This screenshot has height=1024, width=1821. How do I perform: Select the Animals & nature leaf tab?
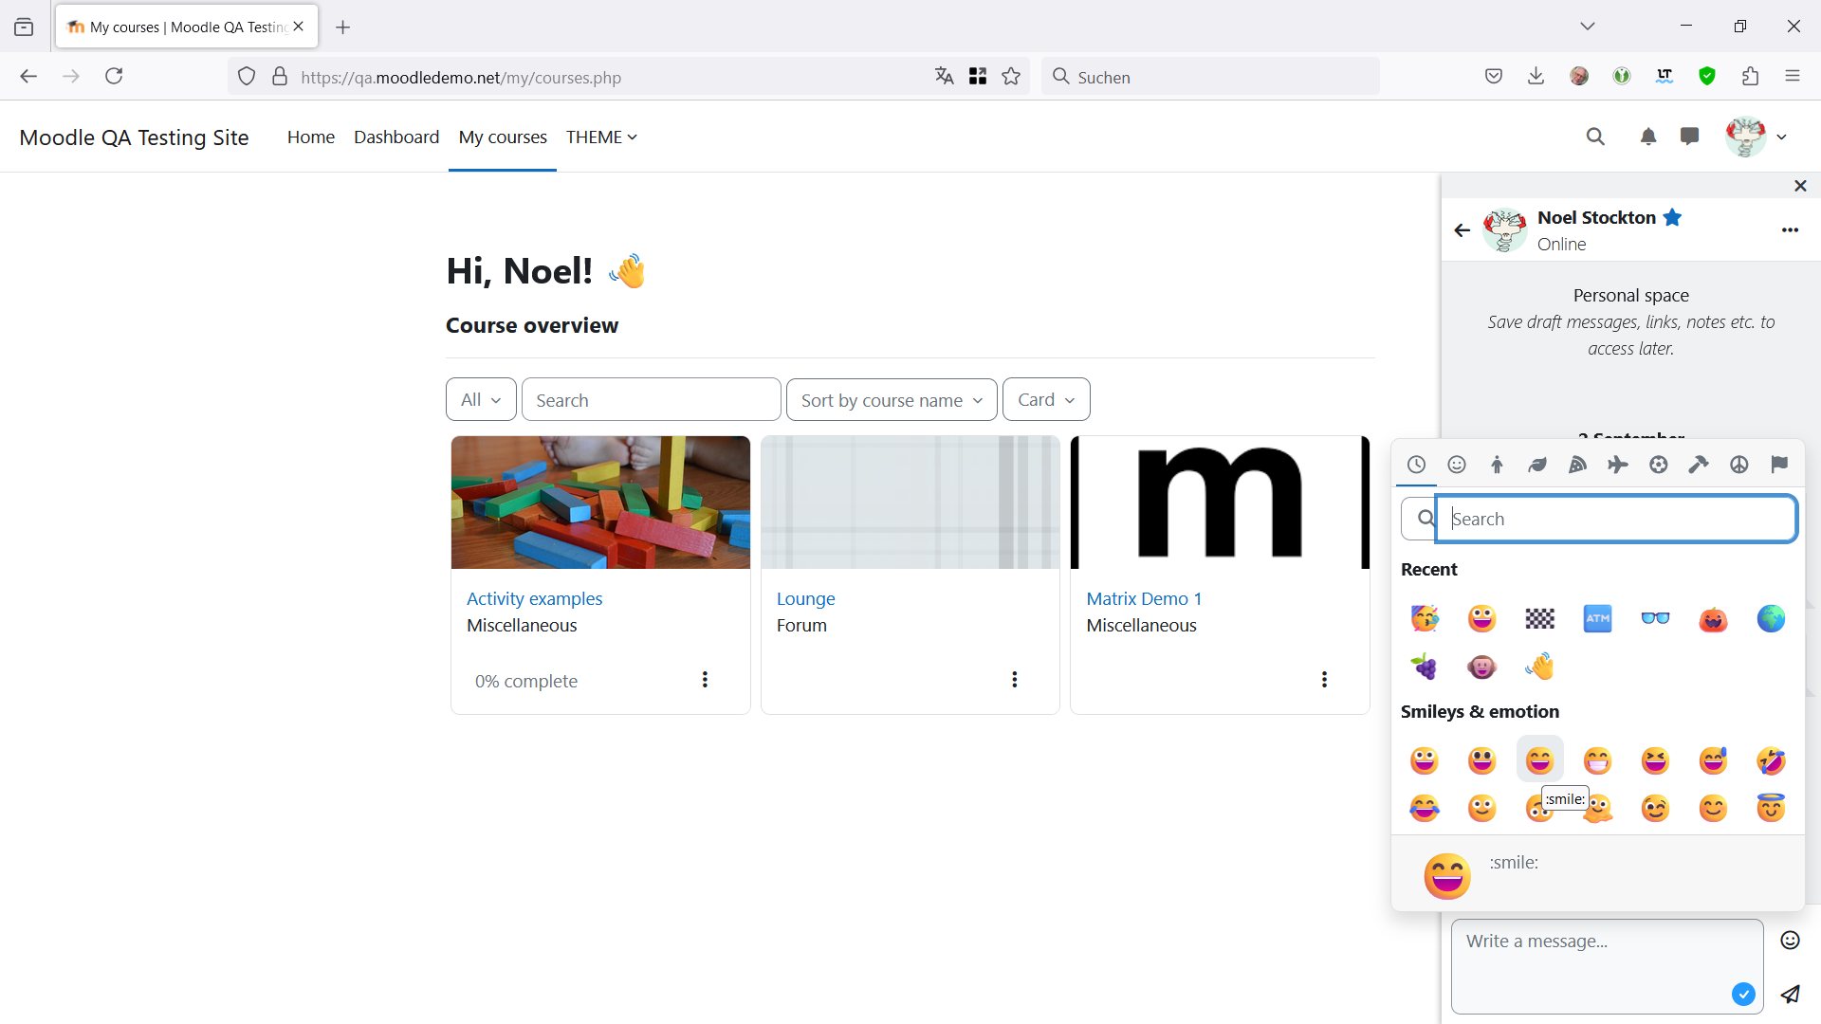point(1537,465)
